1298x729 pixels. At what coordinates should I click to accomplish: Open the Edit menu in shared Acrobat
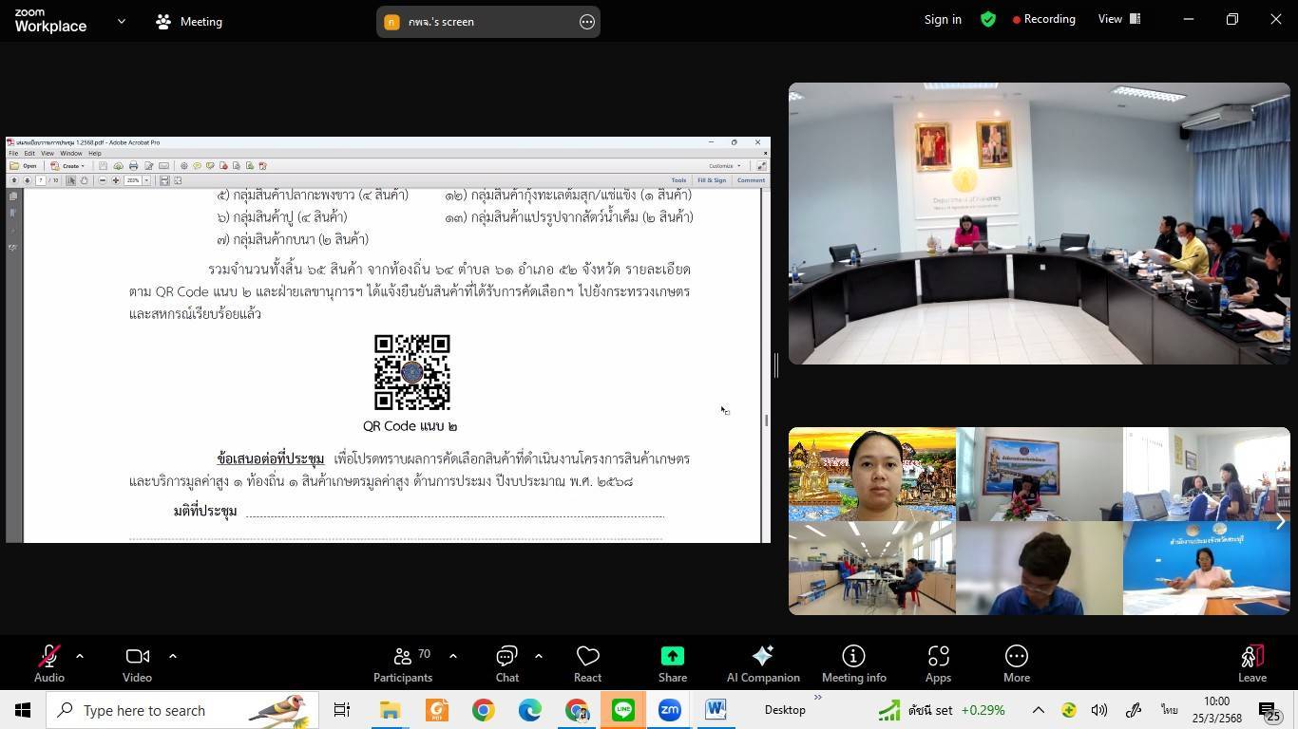[29, 153]
